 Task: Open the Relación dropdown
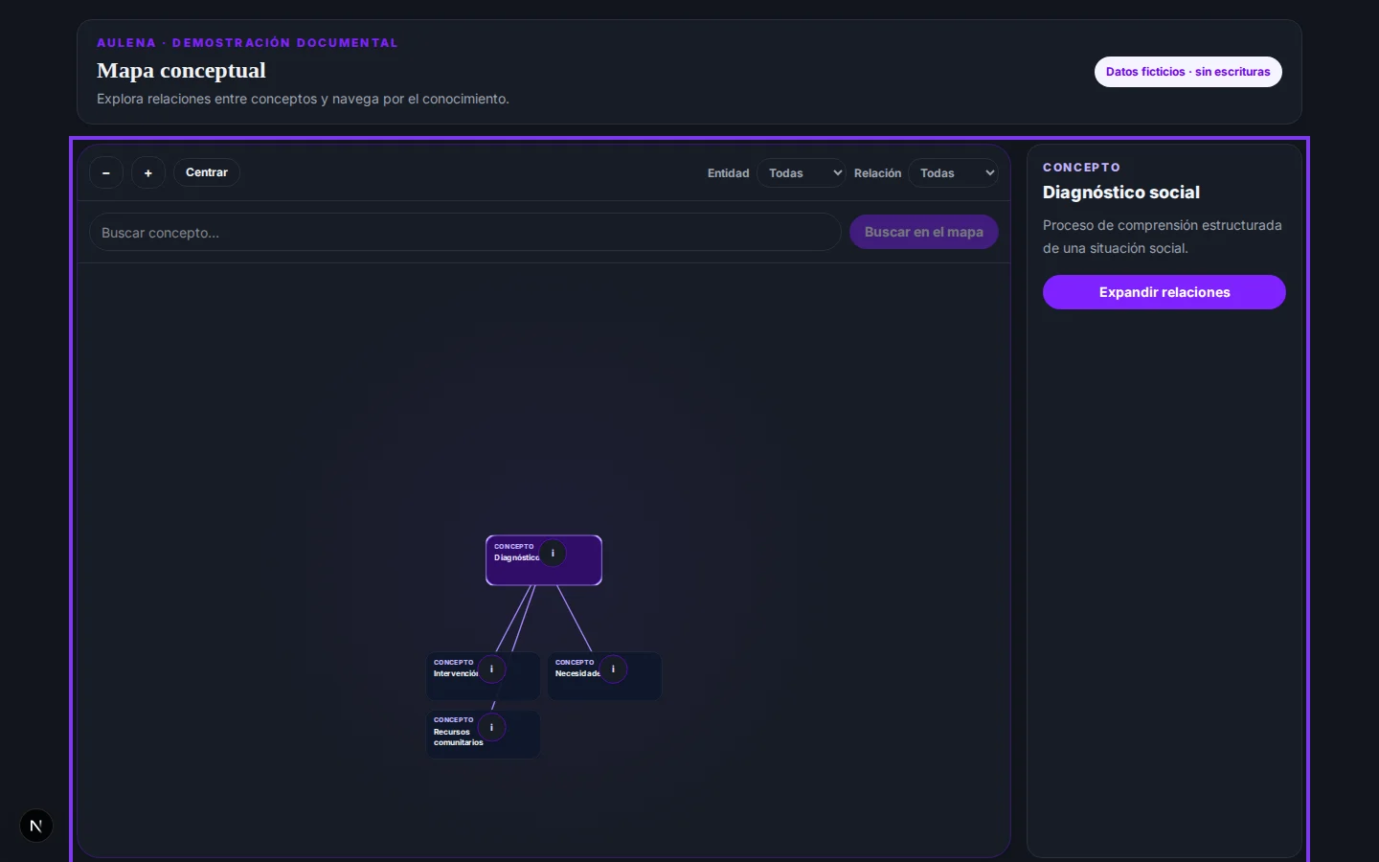pos(954,173)
